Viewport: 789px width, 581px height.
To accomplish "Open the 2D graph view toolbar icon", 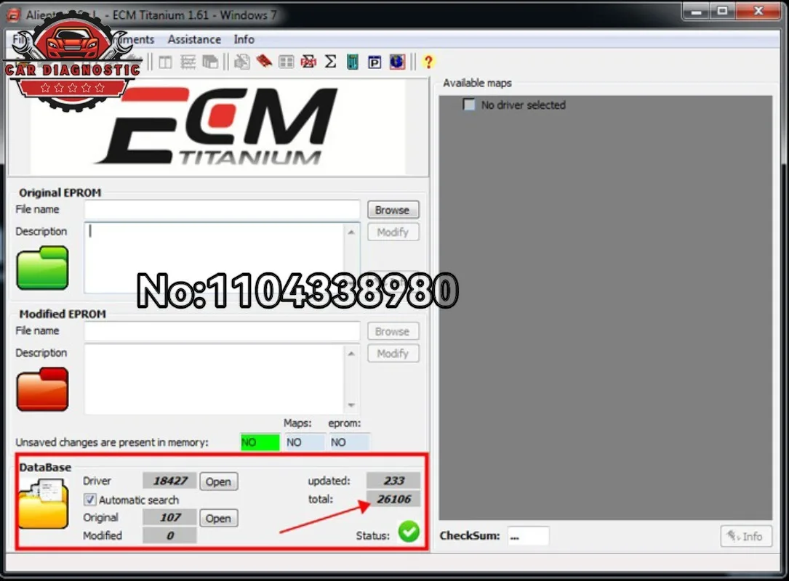I will click(x=188, y=62).
